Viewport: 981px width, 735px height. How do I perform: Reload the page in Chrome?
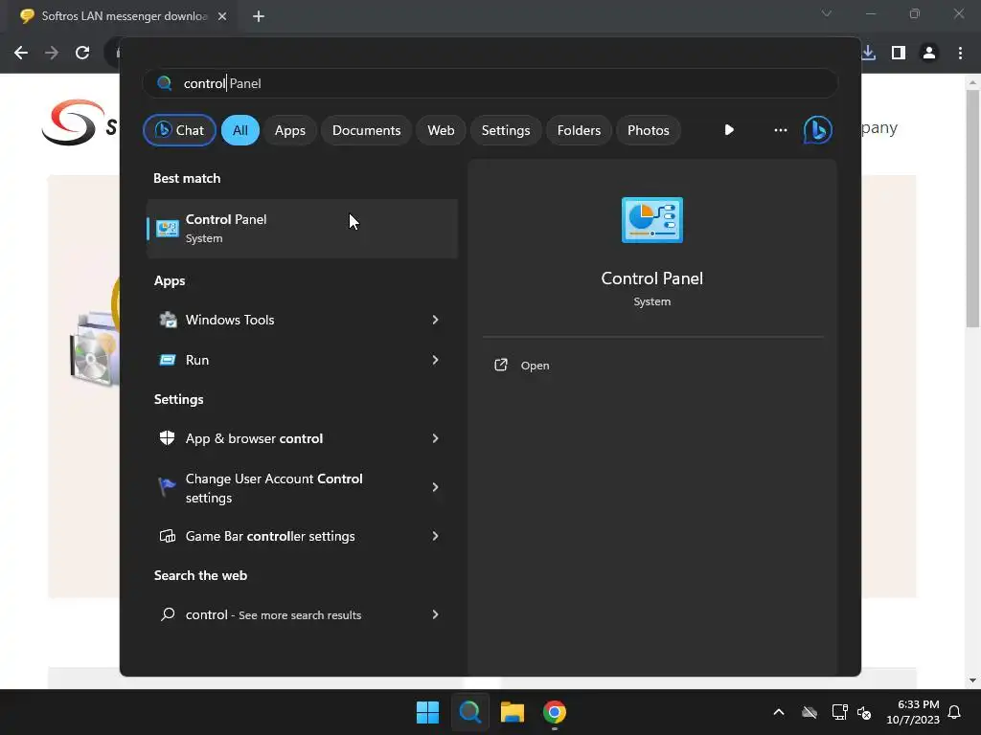(x=82, y=53)
